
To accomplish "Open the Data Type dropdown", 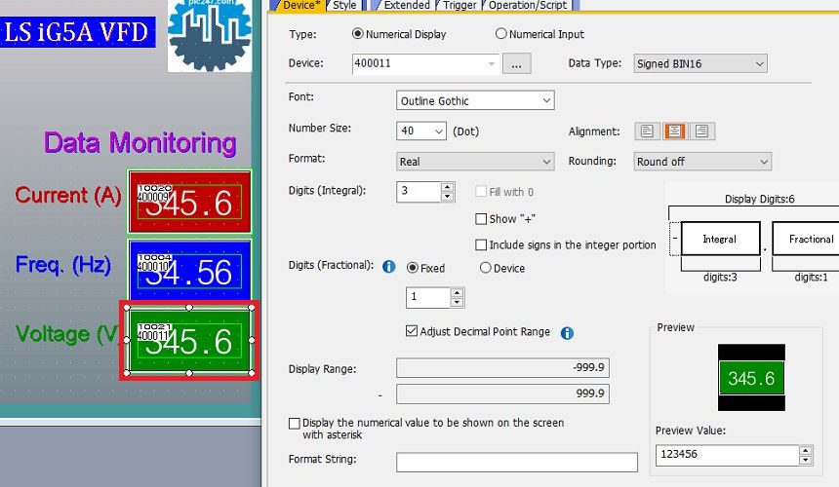I will click(700, 64).
